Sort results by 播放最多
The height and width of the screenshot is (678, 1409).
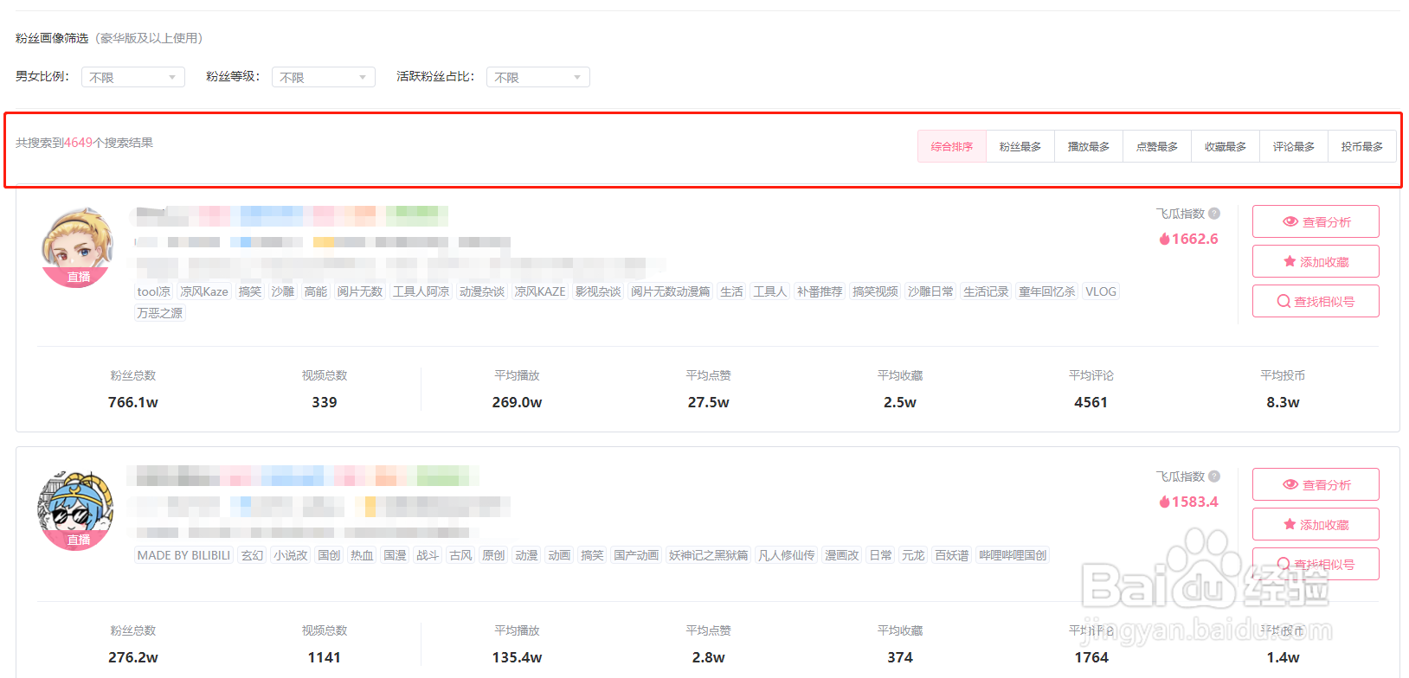[1089, 147]
